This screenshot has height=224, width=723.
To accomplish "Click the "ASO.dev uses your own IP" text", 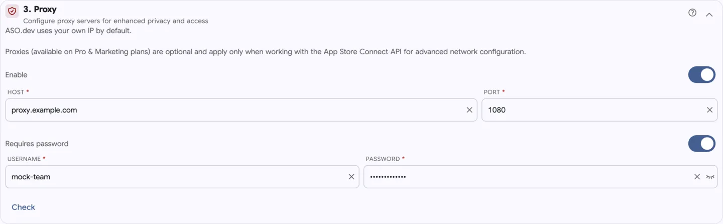I will 68,31.
